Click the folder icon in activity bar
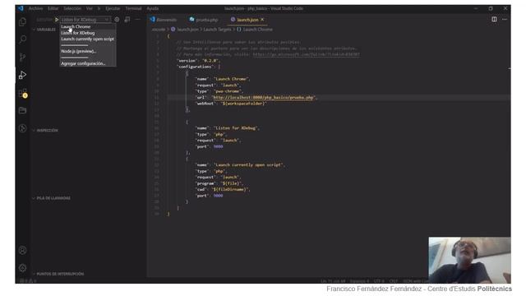Screen dimensions: 526x296 (22, 110)
